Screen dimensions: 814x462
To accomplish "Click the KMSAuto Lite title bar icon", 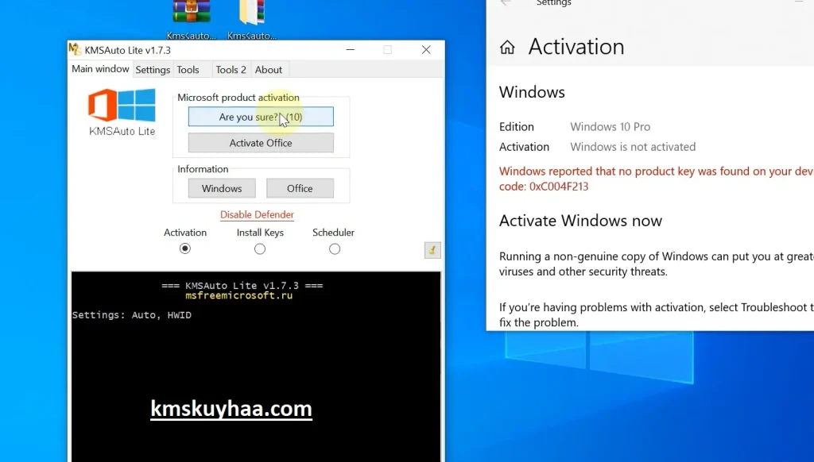I will [x=76, y=49].
